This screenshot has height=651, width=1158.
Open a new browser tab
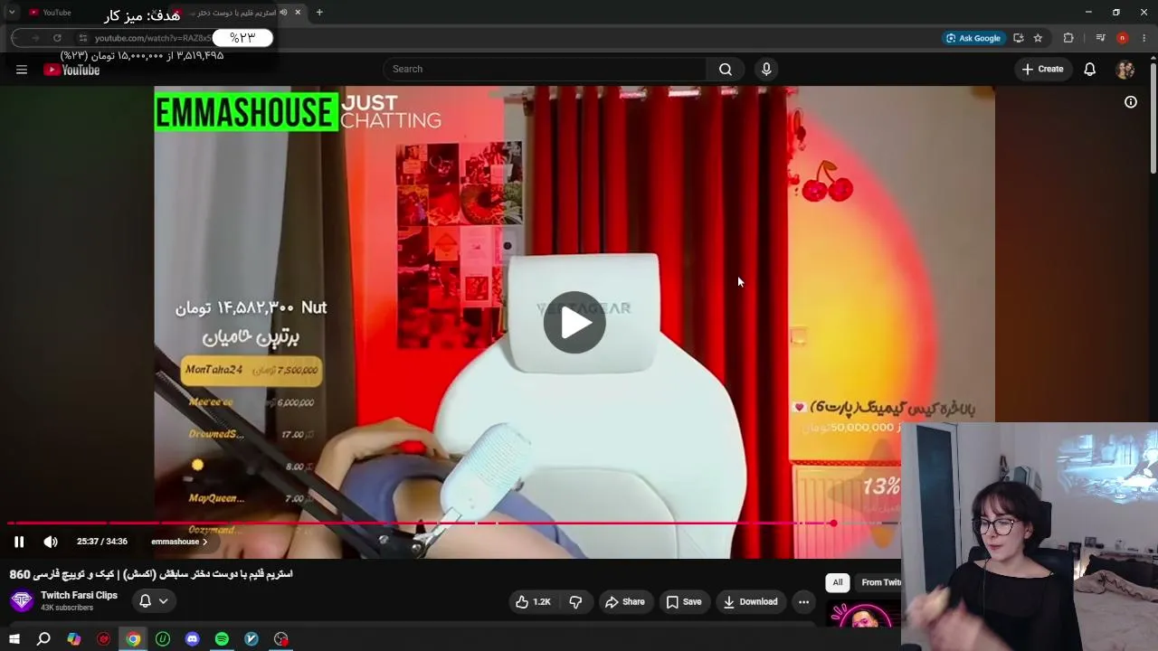[x=319, y=13]
